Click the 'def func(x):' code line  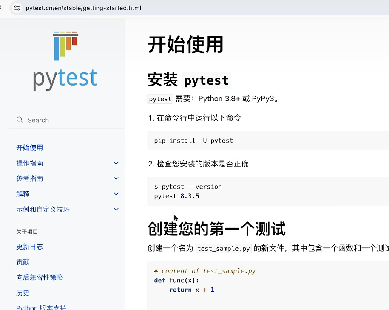176,281
